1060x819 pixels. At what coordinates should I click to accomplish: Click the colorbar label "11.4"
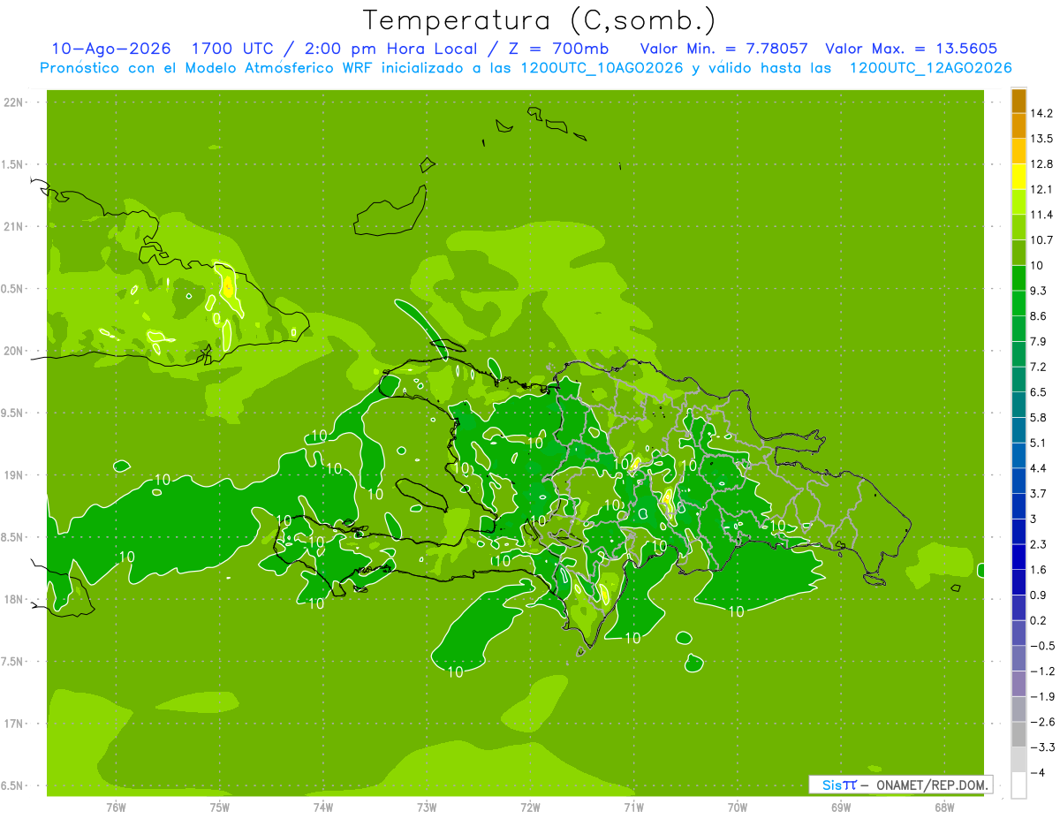coord(1042,215)
